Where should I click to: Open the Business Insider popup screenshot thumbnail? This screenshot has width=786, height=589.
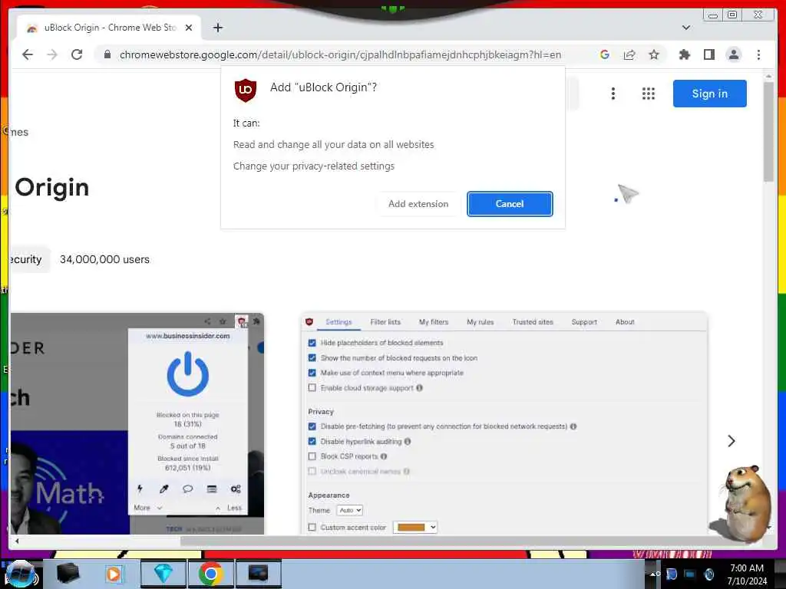(137, 423)
